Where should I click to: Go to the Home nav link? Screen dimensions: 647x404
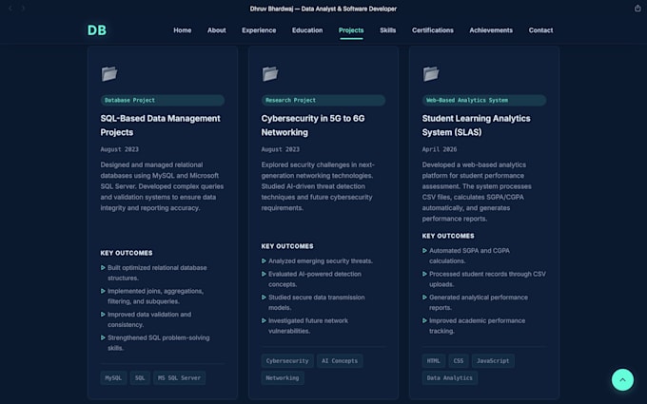point(183,30)
